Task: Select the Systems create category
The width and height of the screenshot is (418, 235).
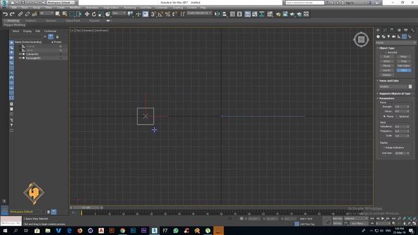Action: (x=410, y=37)
